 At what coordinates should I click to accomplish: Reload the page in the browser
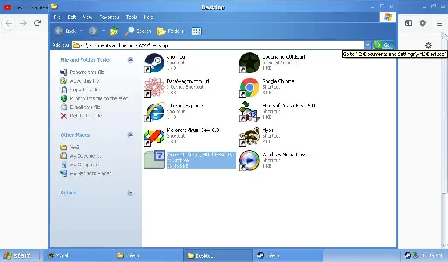tap(37, 23)
